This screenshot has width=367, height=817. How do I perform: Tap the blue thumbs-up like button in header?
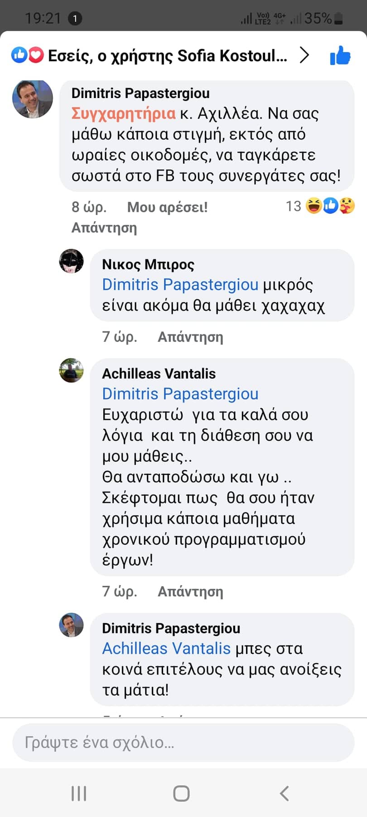pos(340,56)
